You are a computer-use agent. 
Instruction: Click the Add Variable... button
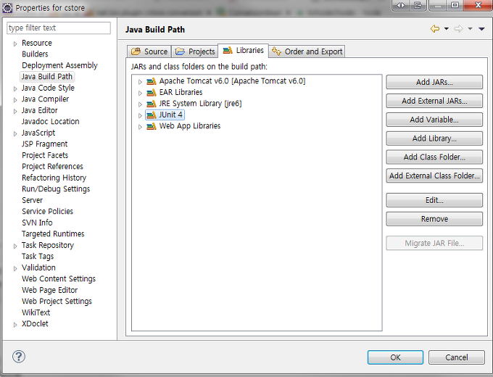pos(434,120)
